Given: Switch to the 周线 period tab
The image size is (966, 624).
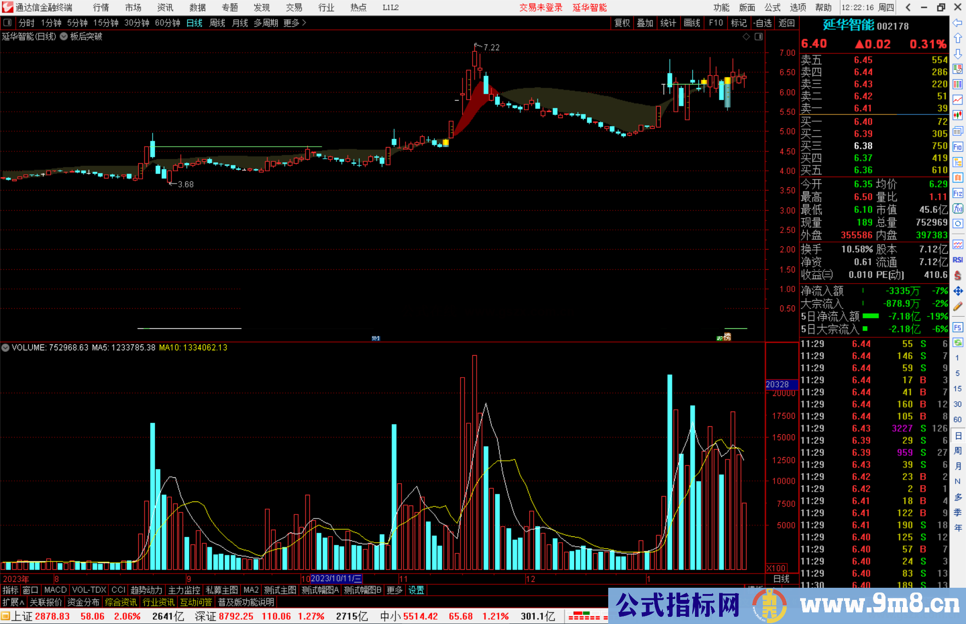Looking at the screenshot, I should pyautogui.click(x=217, y=23).
